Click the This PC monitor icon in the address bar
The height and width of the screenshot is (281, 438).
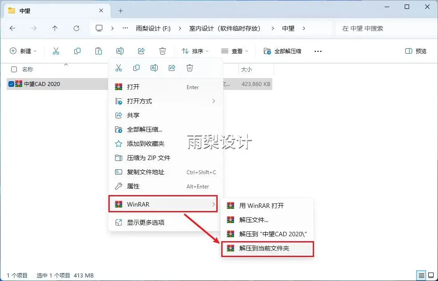pos(99,28)
